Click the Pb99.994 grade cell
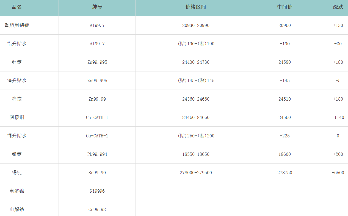348x216 pixels. [x=97, y=154]
